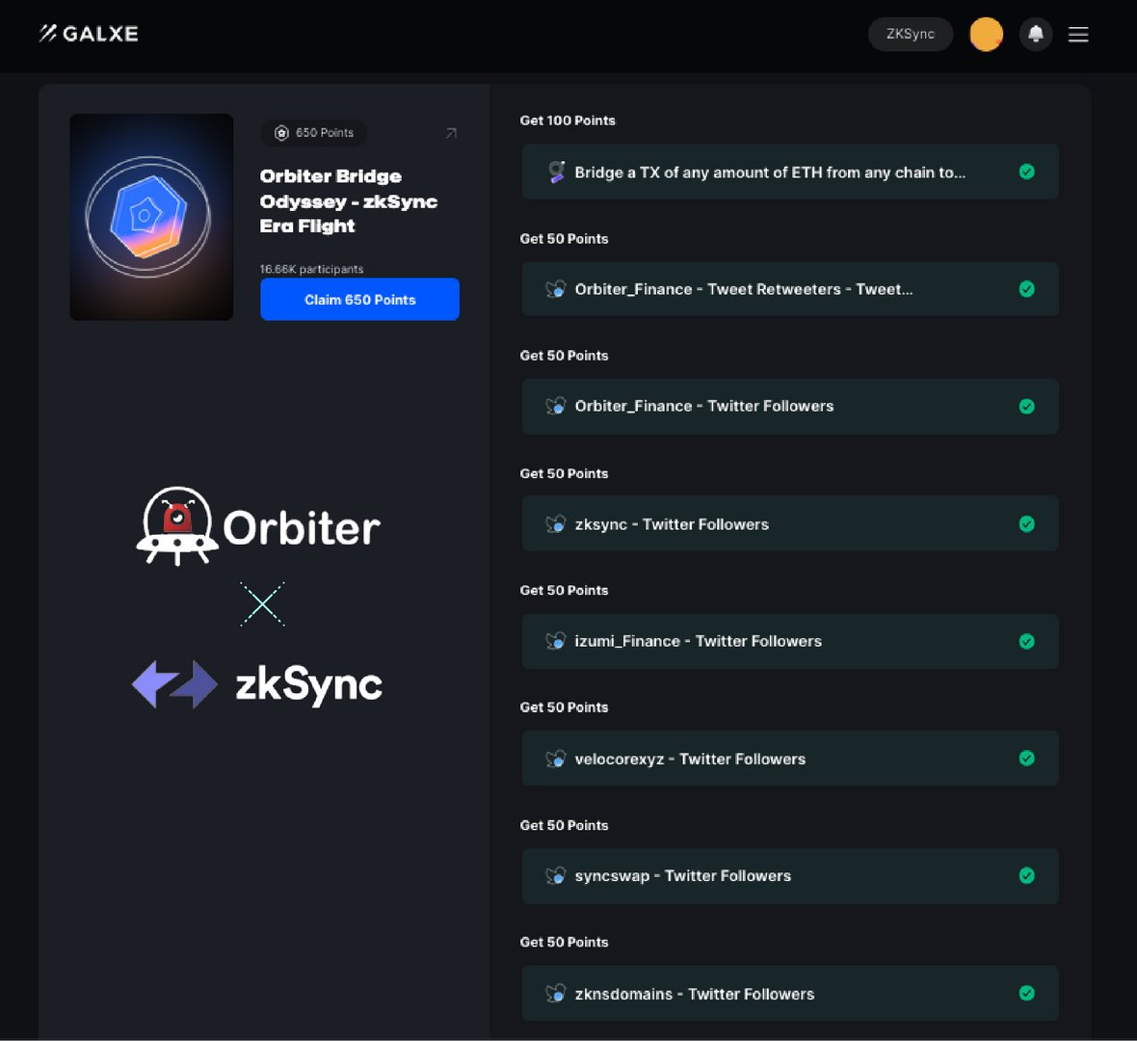This screenshot has height=1041, width=1137.
Task: Click the green check on the Orbiter_Finance Followers row
Action: [1027, 406]
